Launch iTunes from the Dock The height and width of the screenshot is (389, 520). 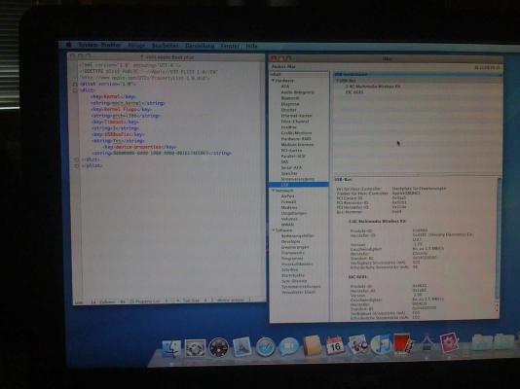point(381,344)
